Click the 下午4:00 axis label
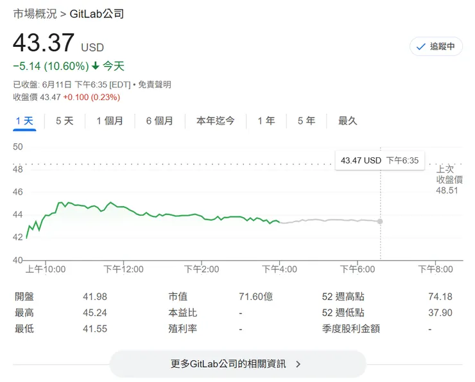 [x=279, y=269]
